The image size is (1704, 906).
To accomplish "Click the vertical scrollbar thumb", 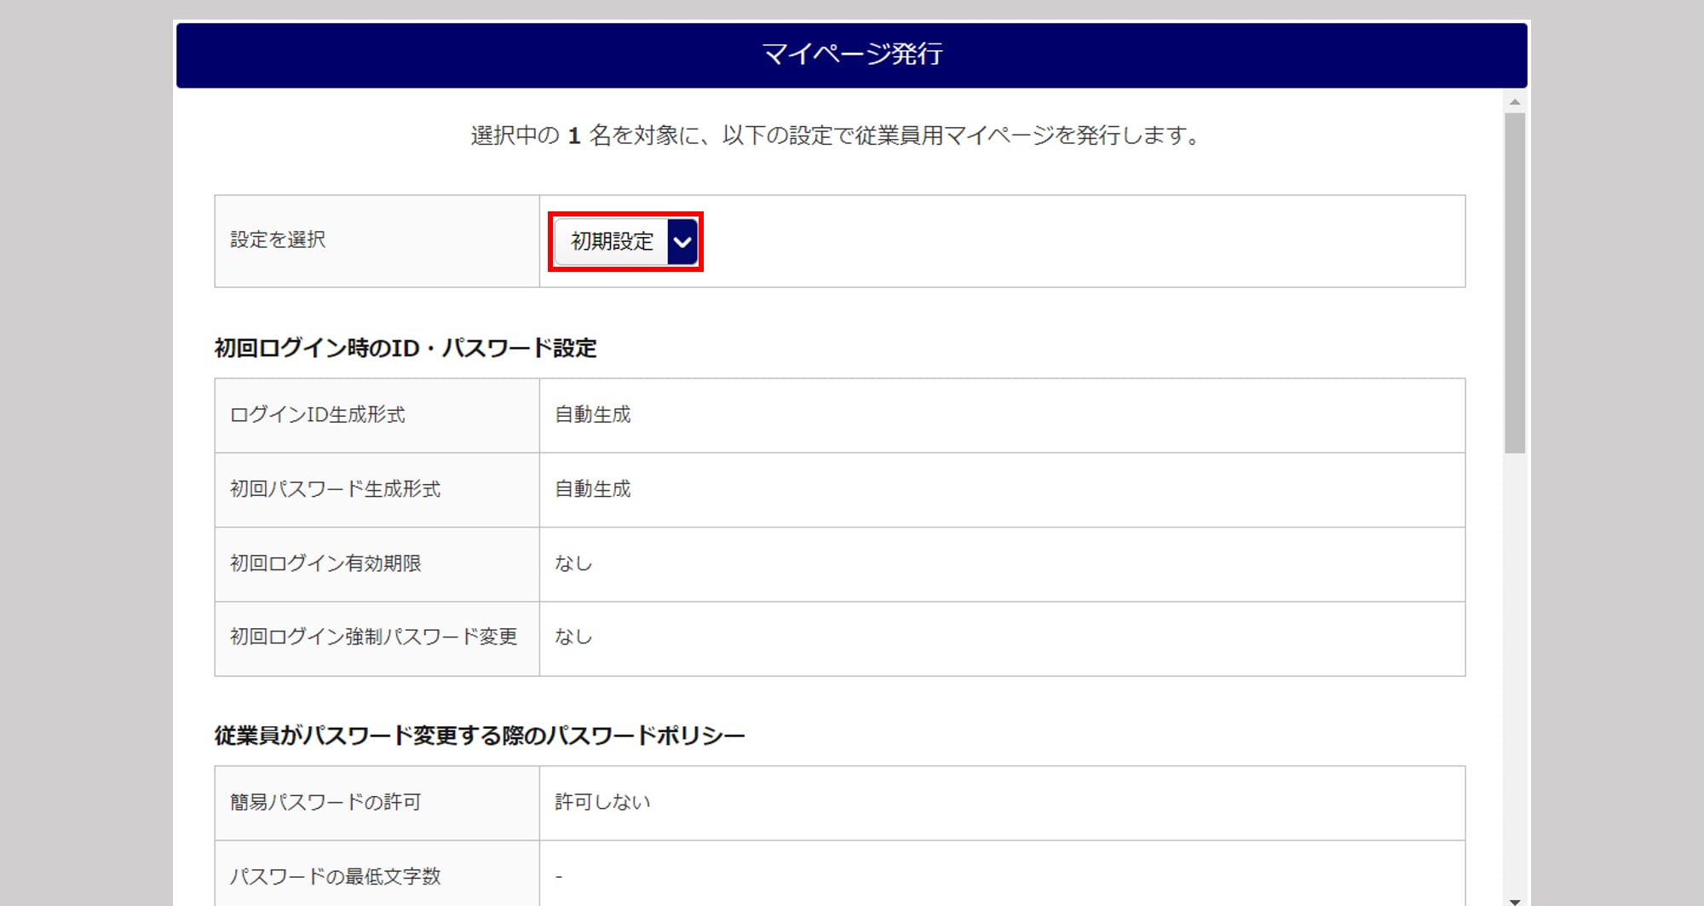I will [1515, 281].
